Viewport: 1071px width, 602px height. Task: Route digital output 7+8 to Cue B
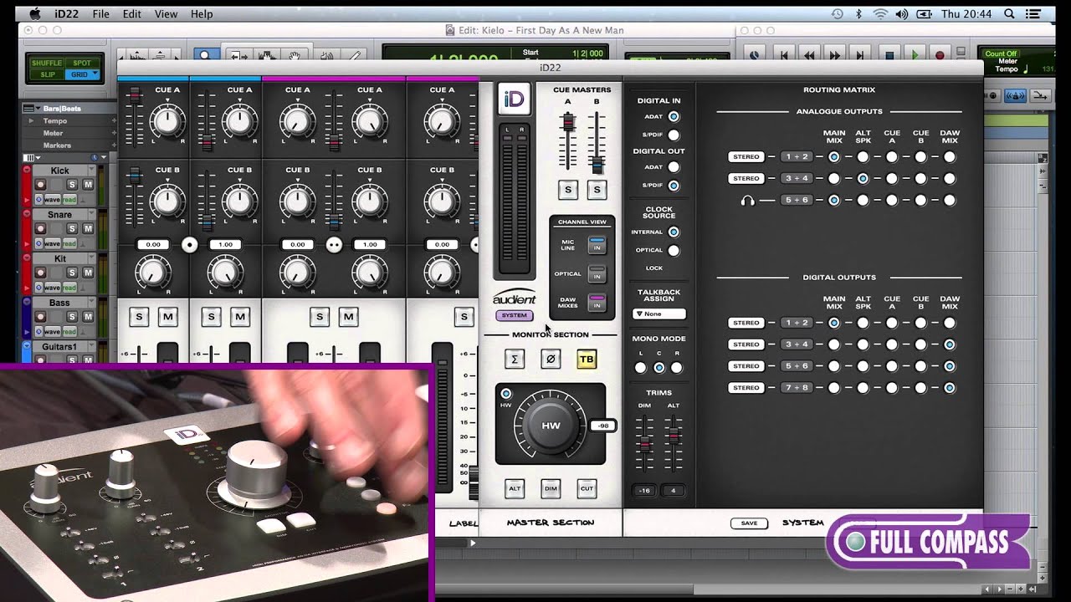pos(920,388)
